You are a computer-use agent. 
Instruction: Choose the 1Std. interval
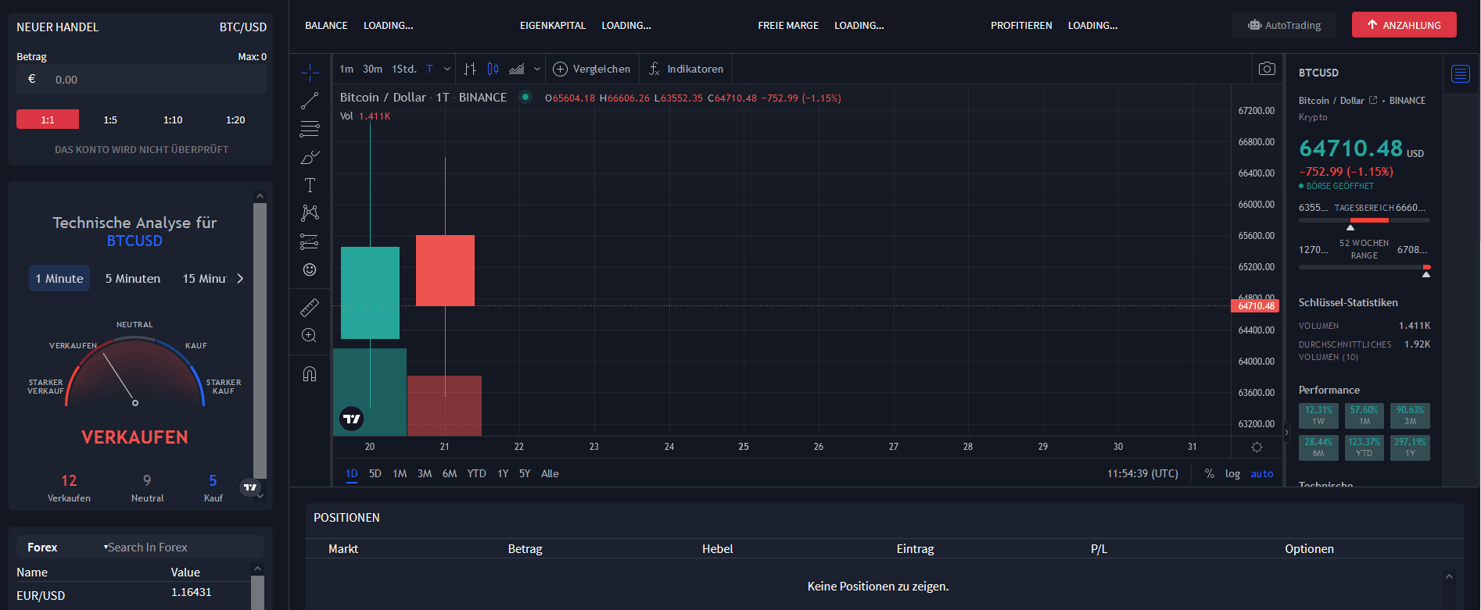click(404, 69)
